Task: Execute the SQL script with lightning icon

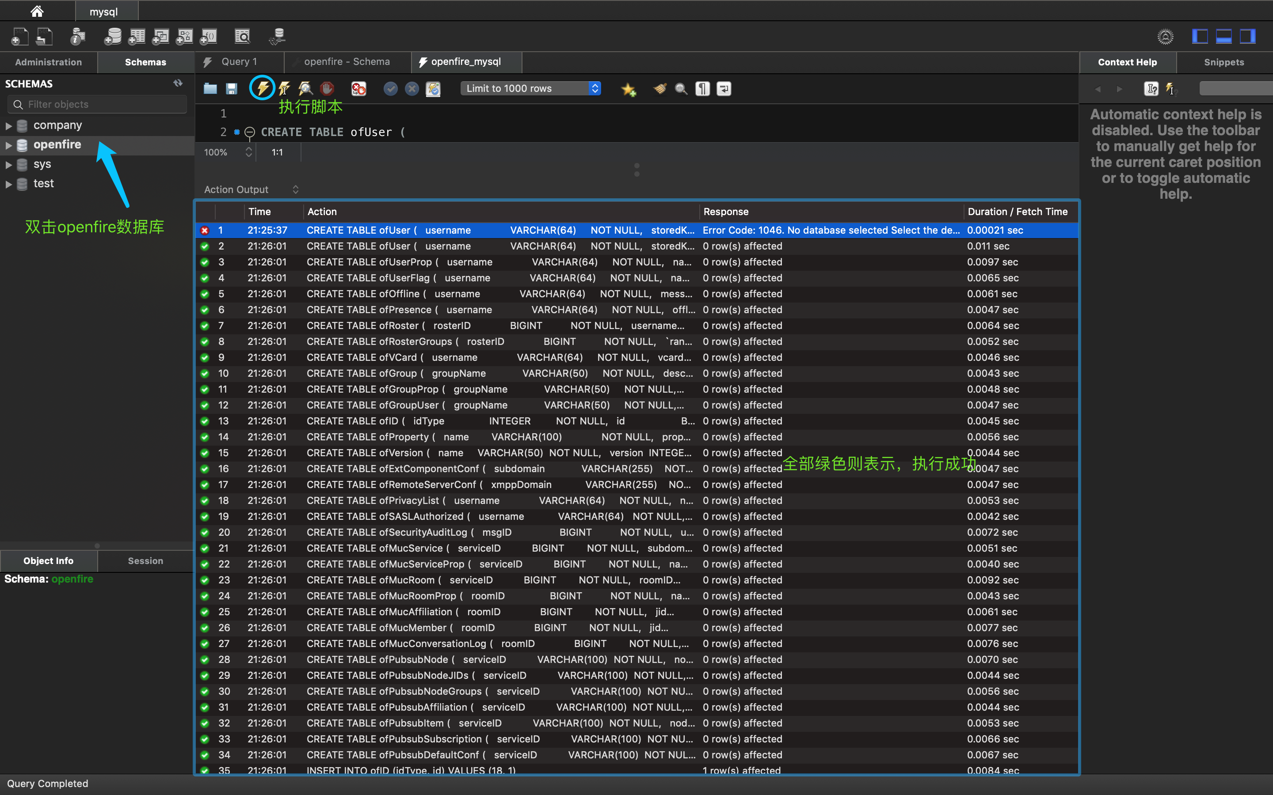Action: (x=262, y=88)
